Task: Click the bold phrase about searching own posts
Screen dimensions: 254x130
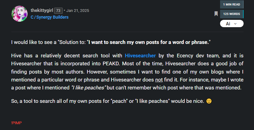Action: [149, 42]
